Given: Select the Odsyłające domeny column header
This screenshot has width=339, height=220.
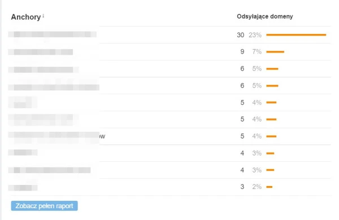Looking at the screenshot, I should [265, 16].
